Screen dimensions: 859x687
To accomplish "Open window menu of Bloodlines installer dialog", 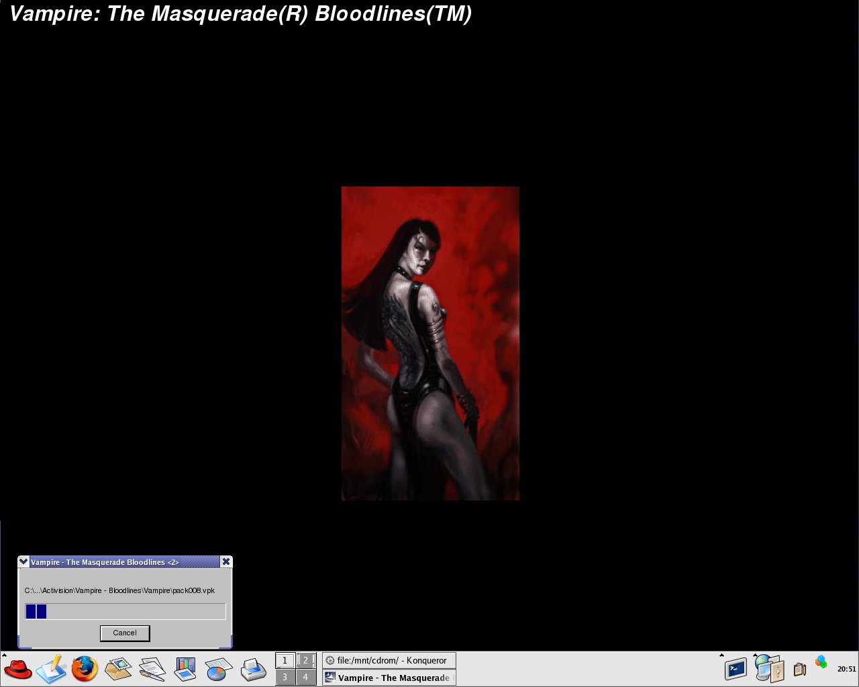I will click(x=23, y=562).
